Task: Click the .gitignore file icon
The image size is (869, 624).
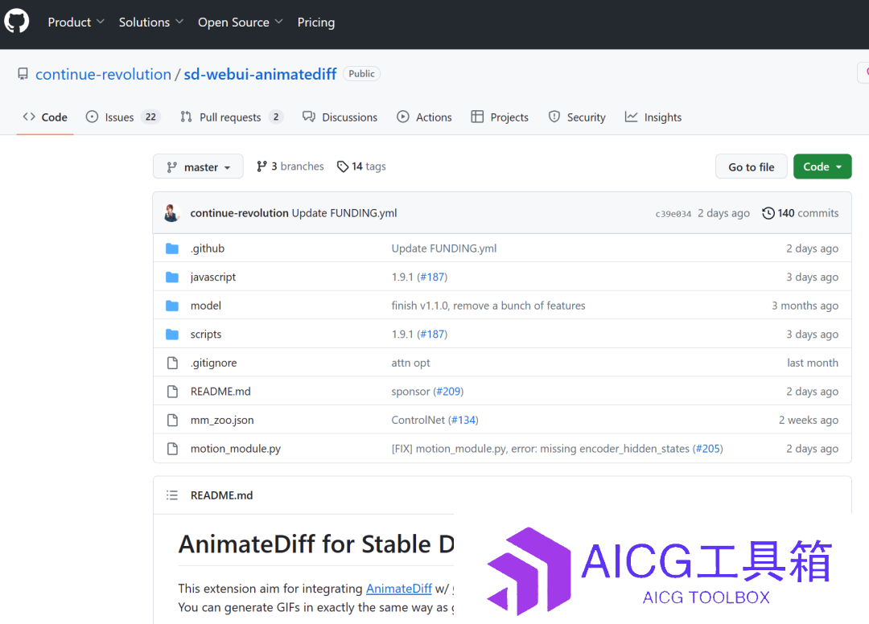Action: coord(172,363)
